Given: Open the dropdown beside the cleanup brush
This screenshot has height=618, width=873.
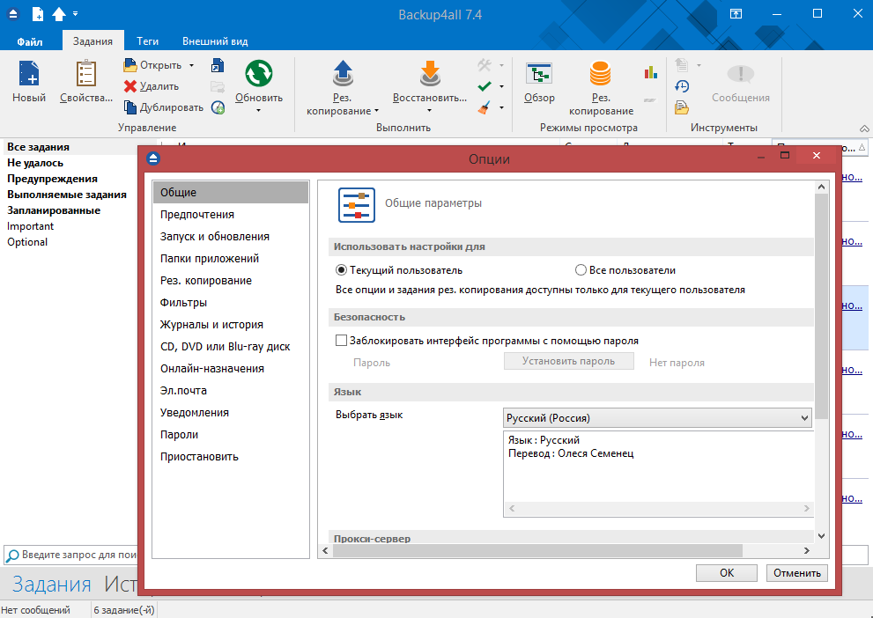Looking at the screenshot, I should (501, 107).
